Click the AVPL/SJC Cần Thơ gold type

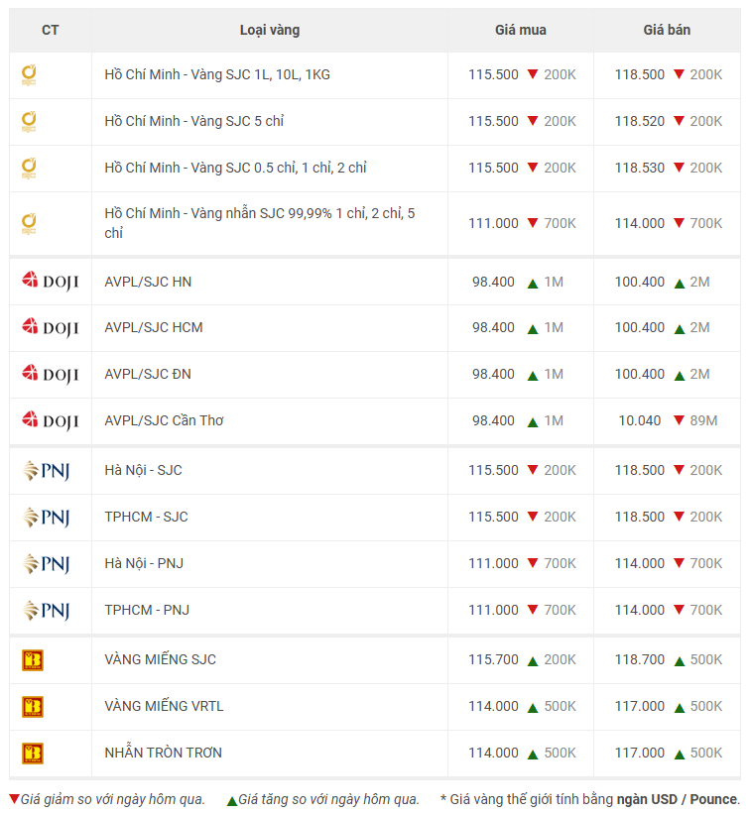[164, 420]
